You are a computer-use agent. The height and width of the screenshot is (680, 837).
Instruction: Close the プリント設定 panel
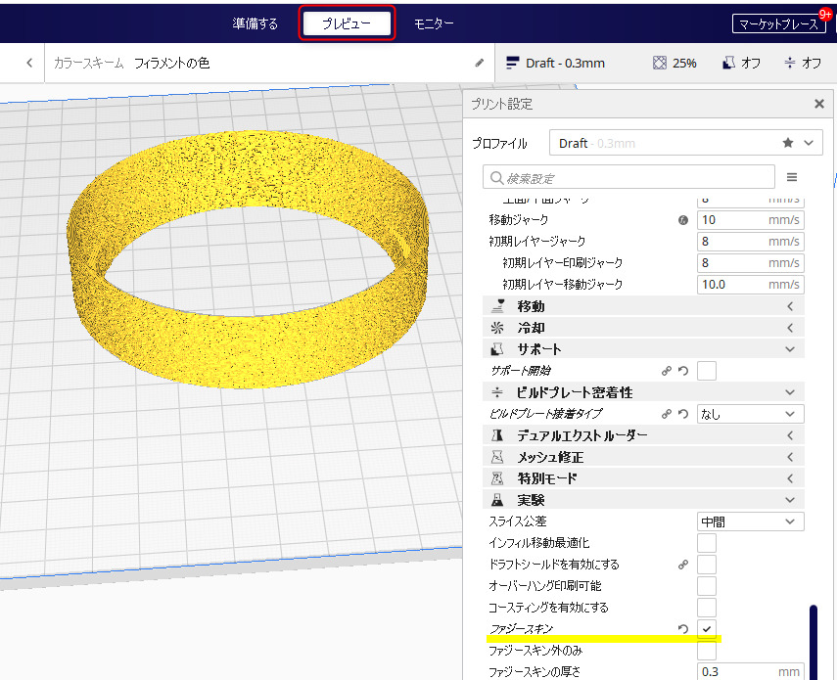pos(819,104)
